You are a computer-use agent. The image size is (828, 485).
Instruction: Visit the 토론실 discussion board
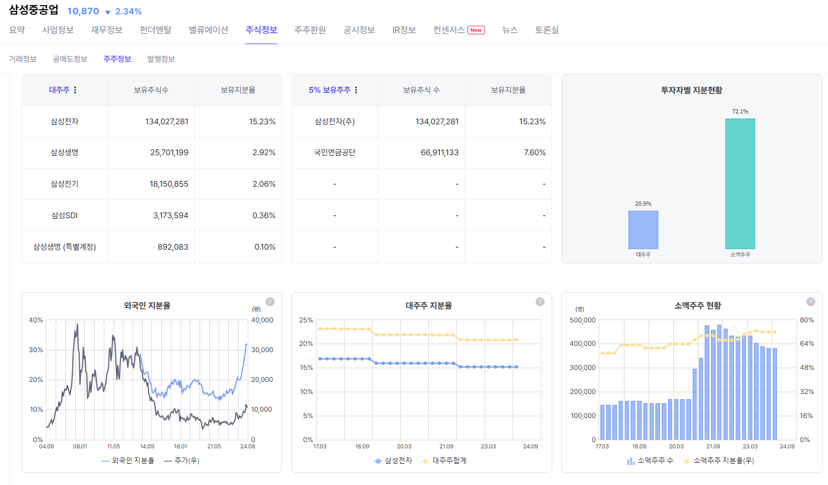pos(546,30)
